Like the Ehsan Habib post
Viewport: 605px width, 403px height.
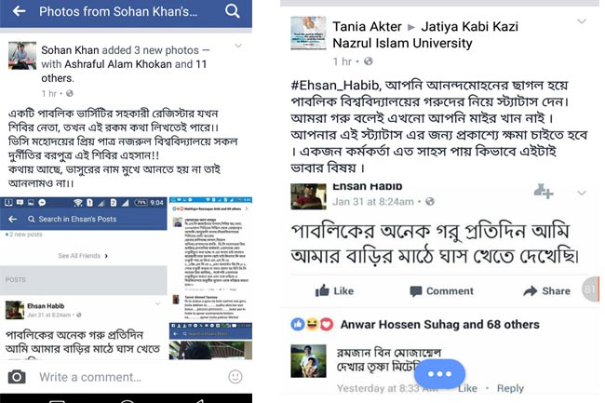(x=334, y=290)
